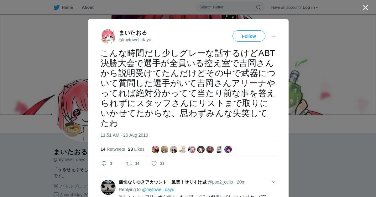This screenshot has height=197, width=376.
Task: Open the About menu item
Action: click(x=88, y=8)
